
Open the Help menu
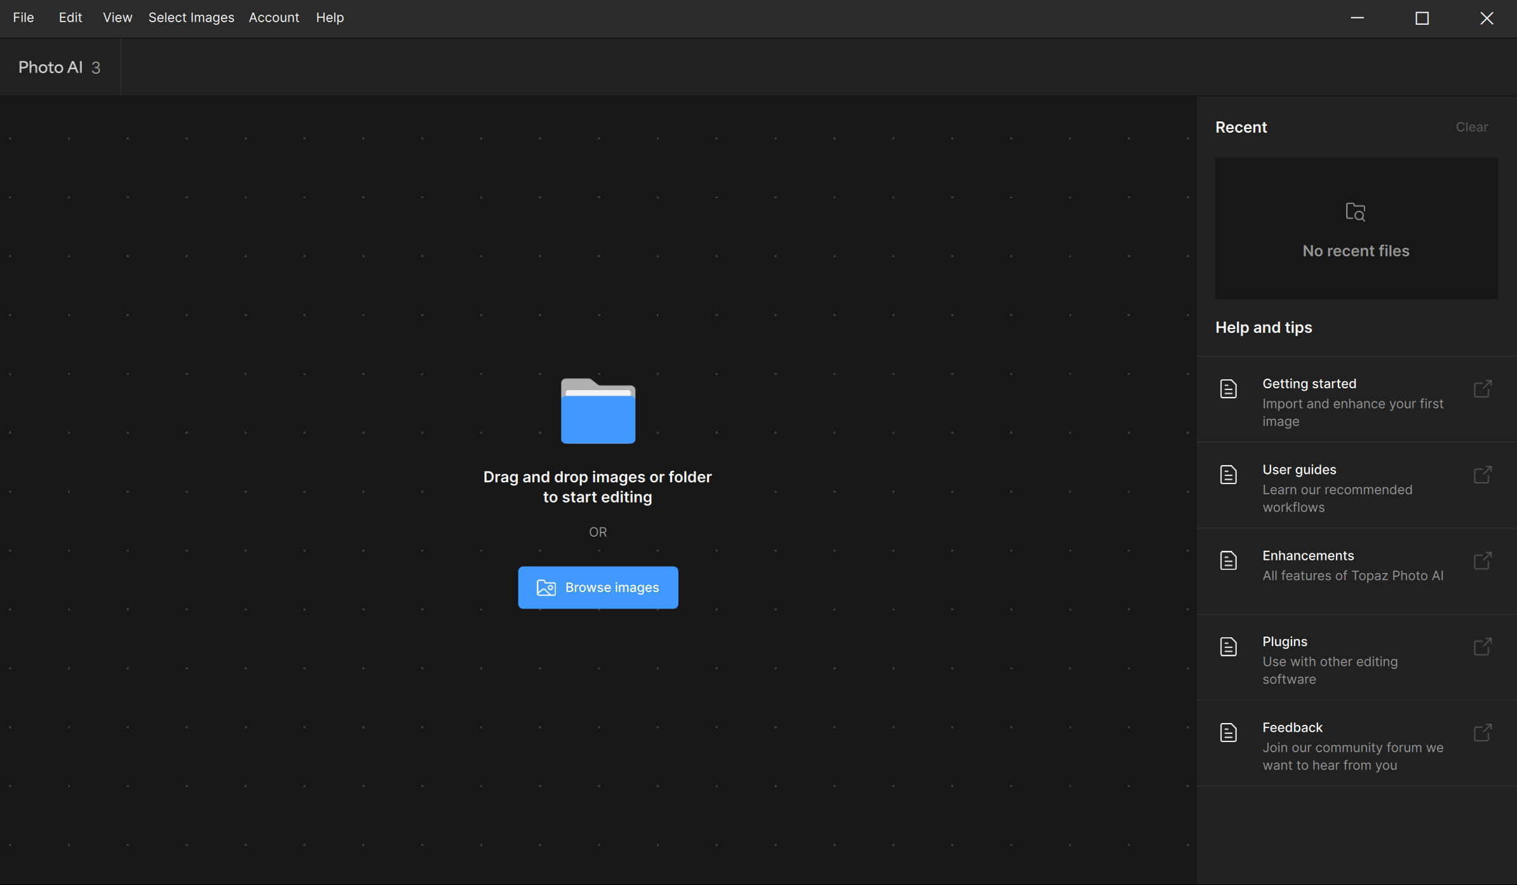pyautogui.click(x=330, y=18)
